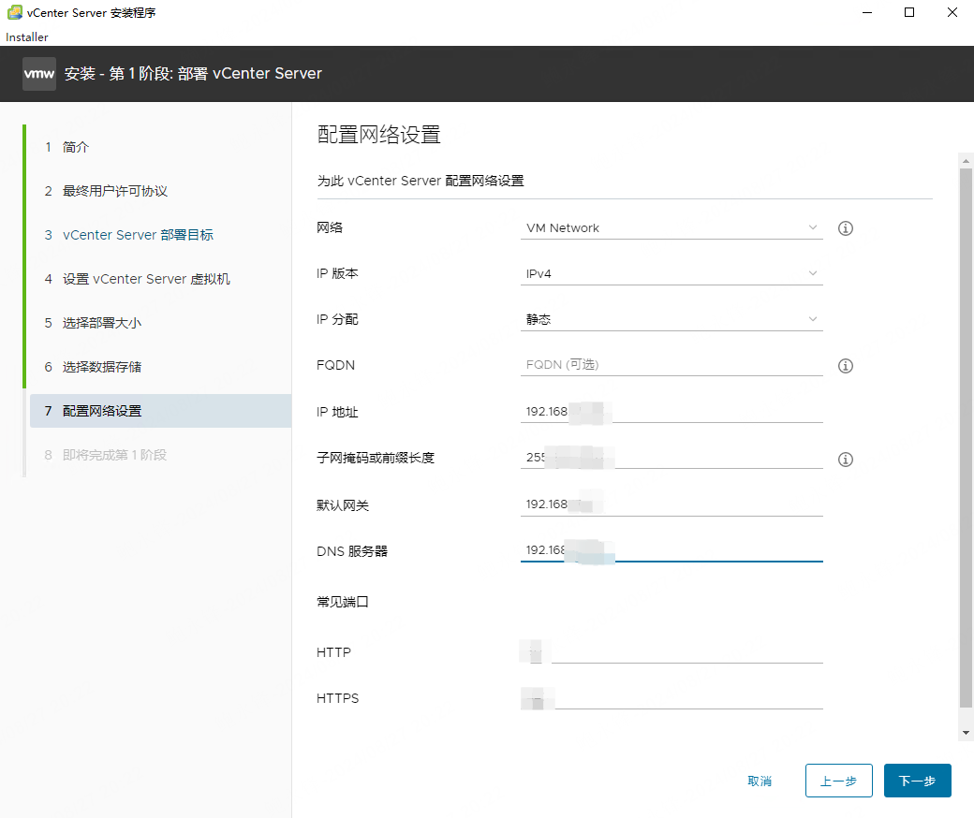This screenshot has width=974, height=818.
Task: Click the 上一步 button
Action: tap(838, 781)
